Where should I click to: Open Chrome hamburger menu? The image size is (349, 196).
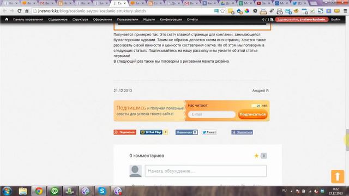tap(345, 11)
